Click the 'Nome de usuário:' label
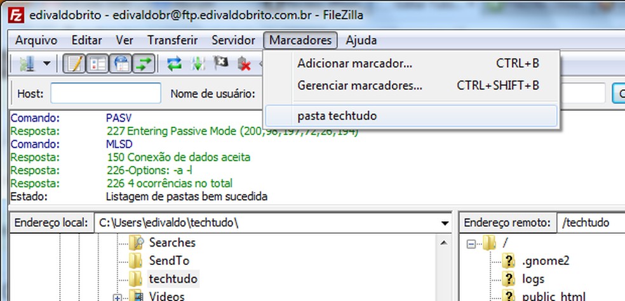This screenshot has width=625, height=301. click(213, 94)
